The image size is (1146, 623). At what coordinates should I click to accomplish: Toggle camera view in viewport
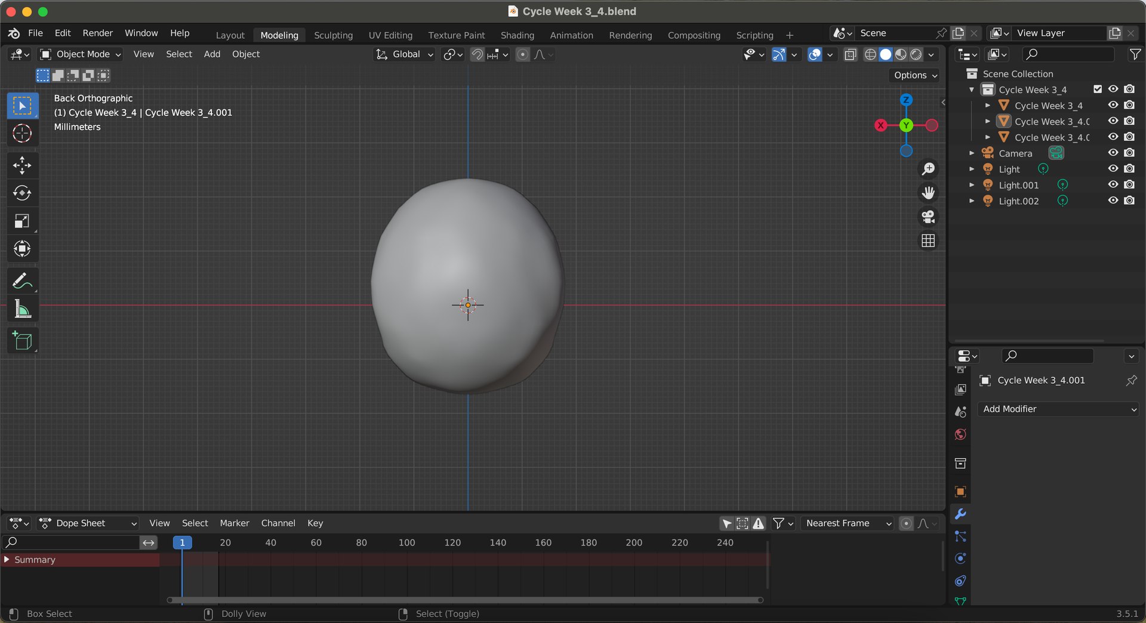928,217
